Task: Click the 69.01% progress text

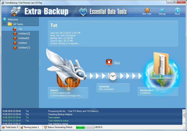Action: point(99,127)
